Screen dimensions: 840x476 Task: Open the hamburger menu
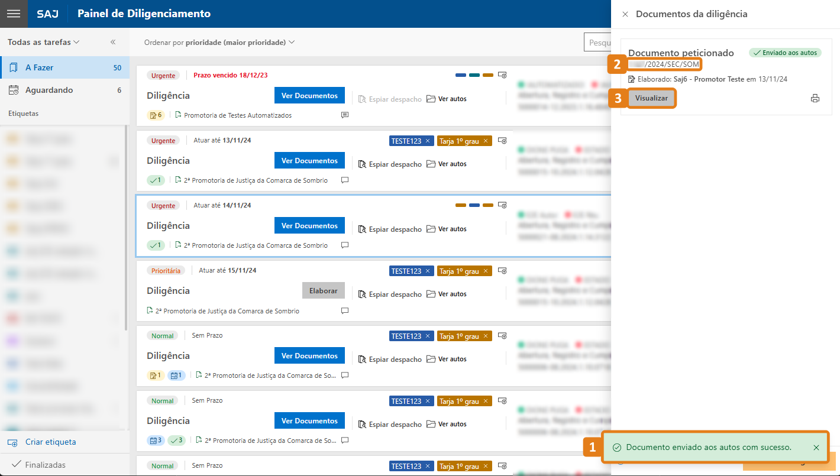point(13,13)
